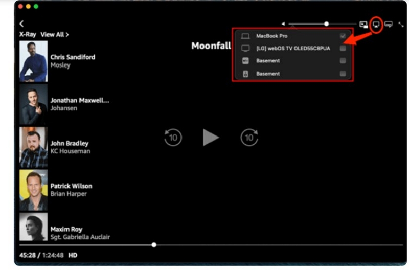Open Patrick Wilson's photo thumbnail

click(33, 190)
